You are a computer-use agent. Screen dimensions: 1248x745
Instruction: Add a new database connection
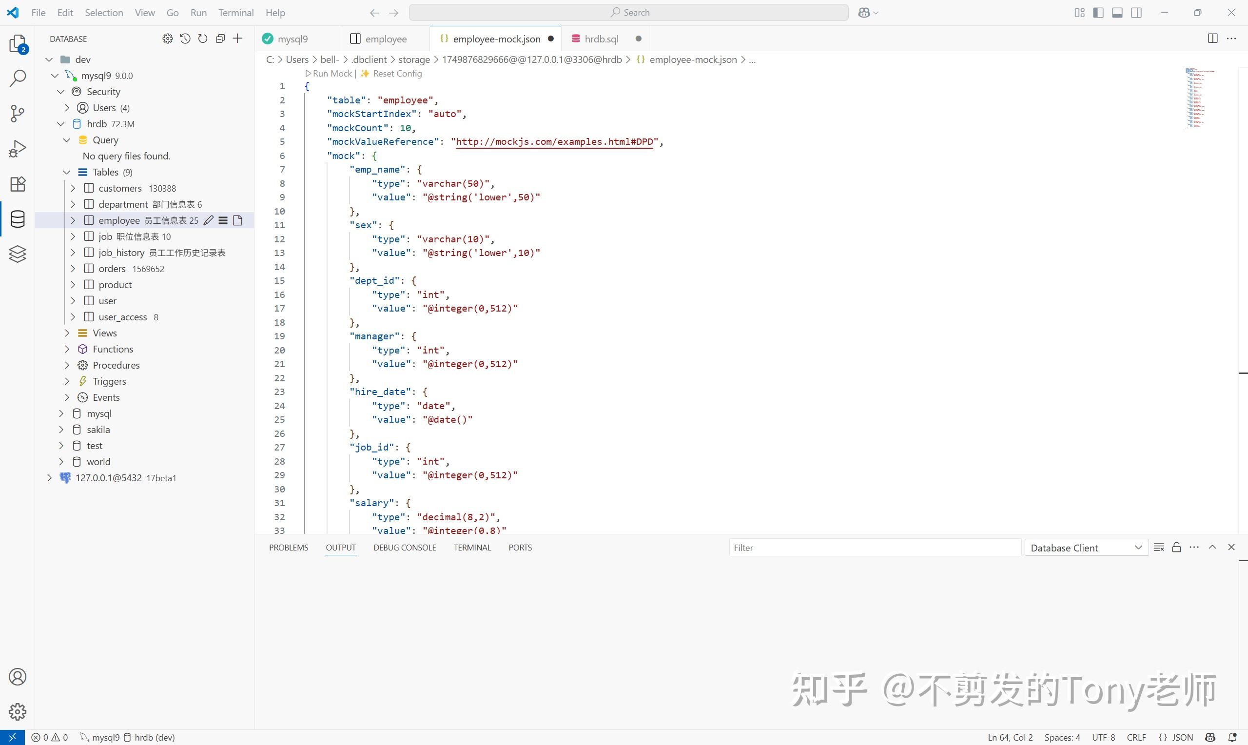(237, 38)
